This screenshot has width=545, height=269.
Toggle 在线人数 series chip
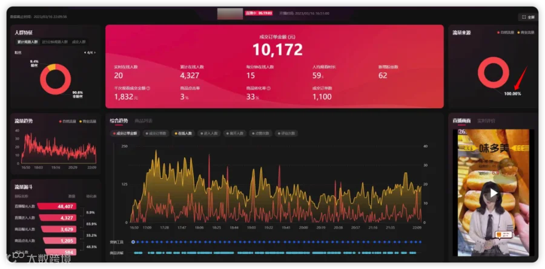(183, 133)
